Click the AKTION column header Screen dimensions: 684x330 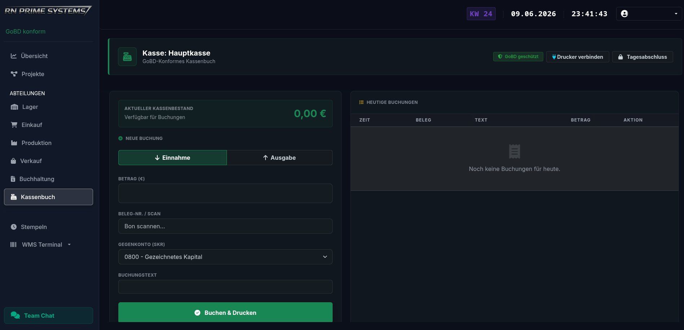[633, 120]
